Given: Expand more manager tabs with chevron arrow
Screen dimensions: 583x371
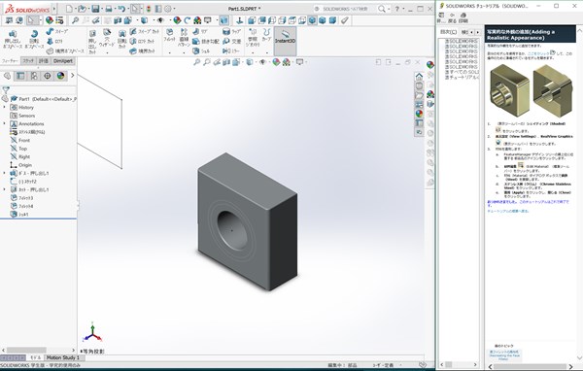Looking at the screenshot, I should 73,76.
